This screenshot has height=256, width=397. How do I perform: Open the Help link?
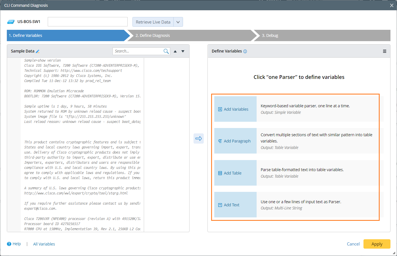click(x=17, y=244)
